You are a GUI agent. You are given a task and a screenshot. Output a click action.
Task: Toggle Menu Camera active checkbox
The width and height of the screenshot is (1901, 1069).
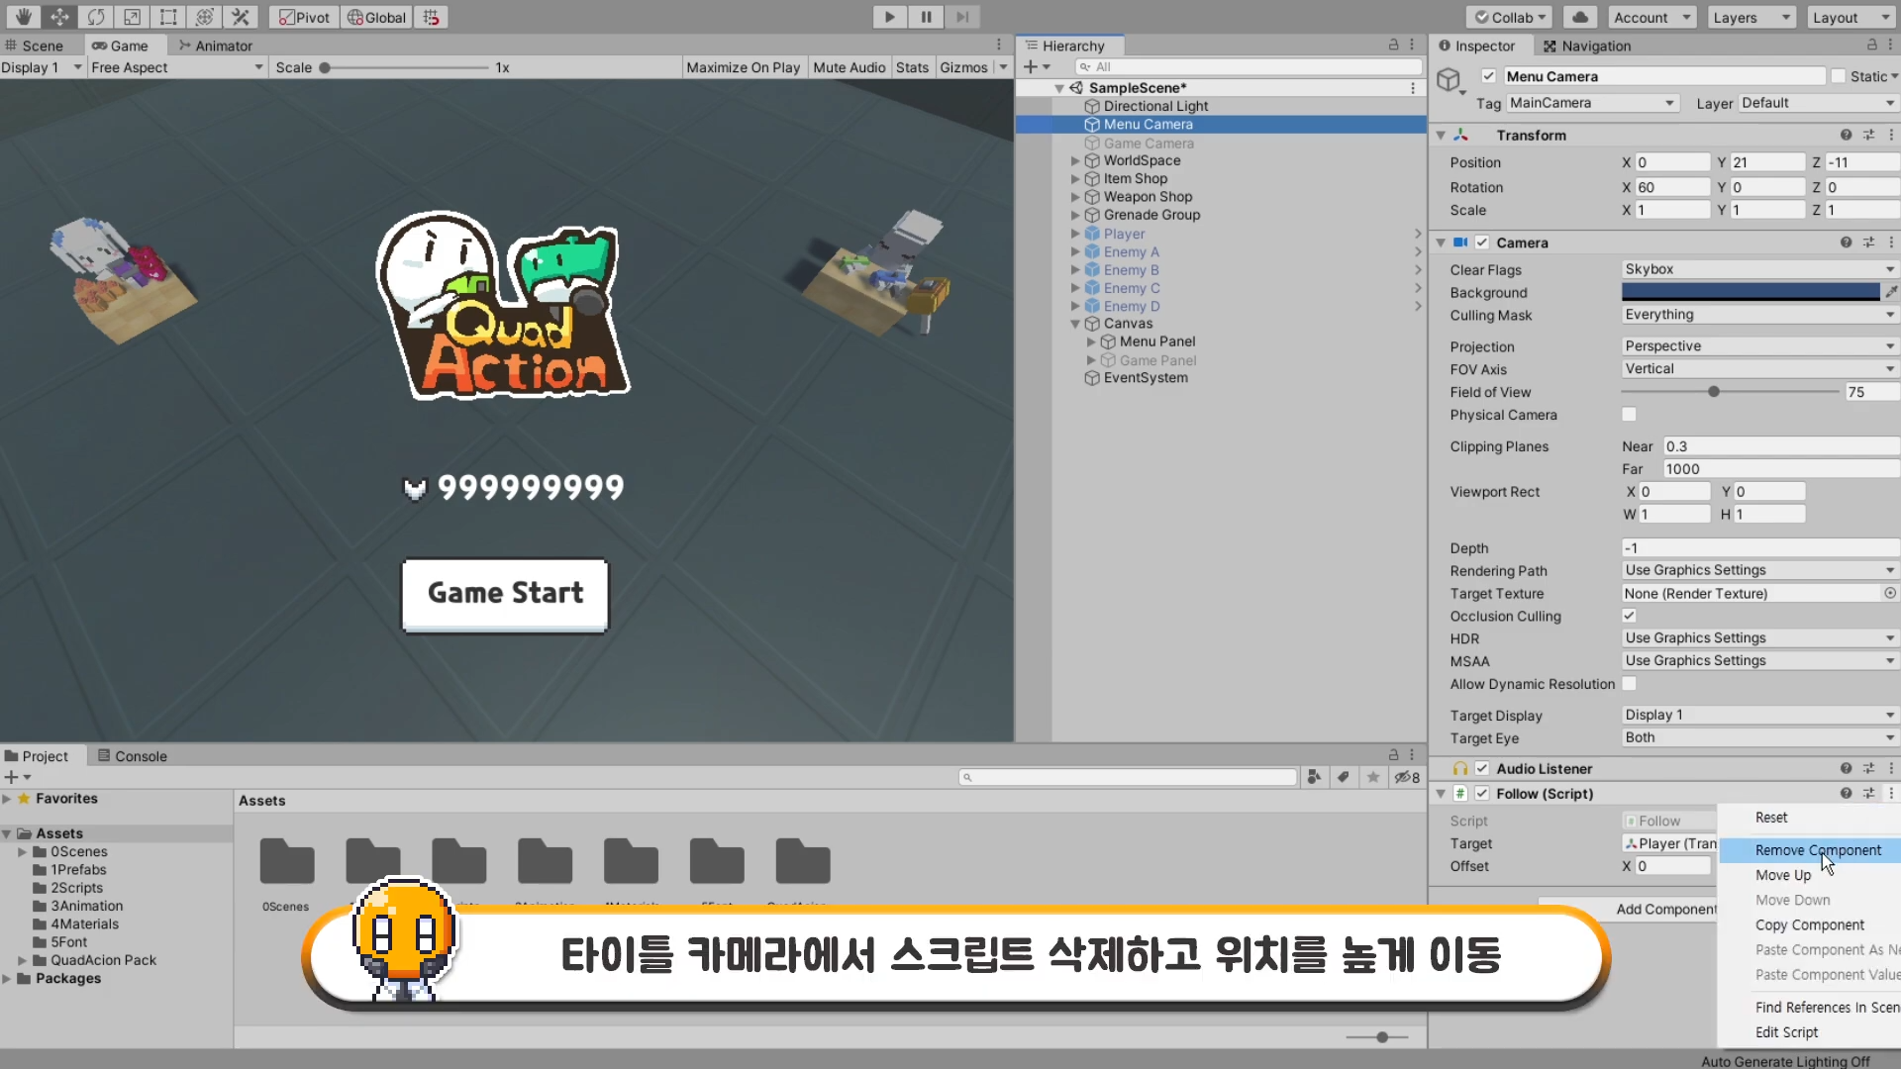(x=1488, y=76)
